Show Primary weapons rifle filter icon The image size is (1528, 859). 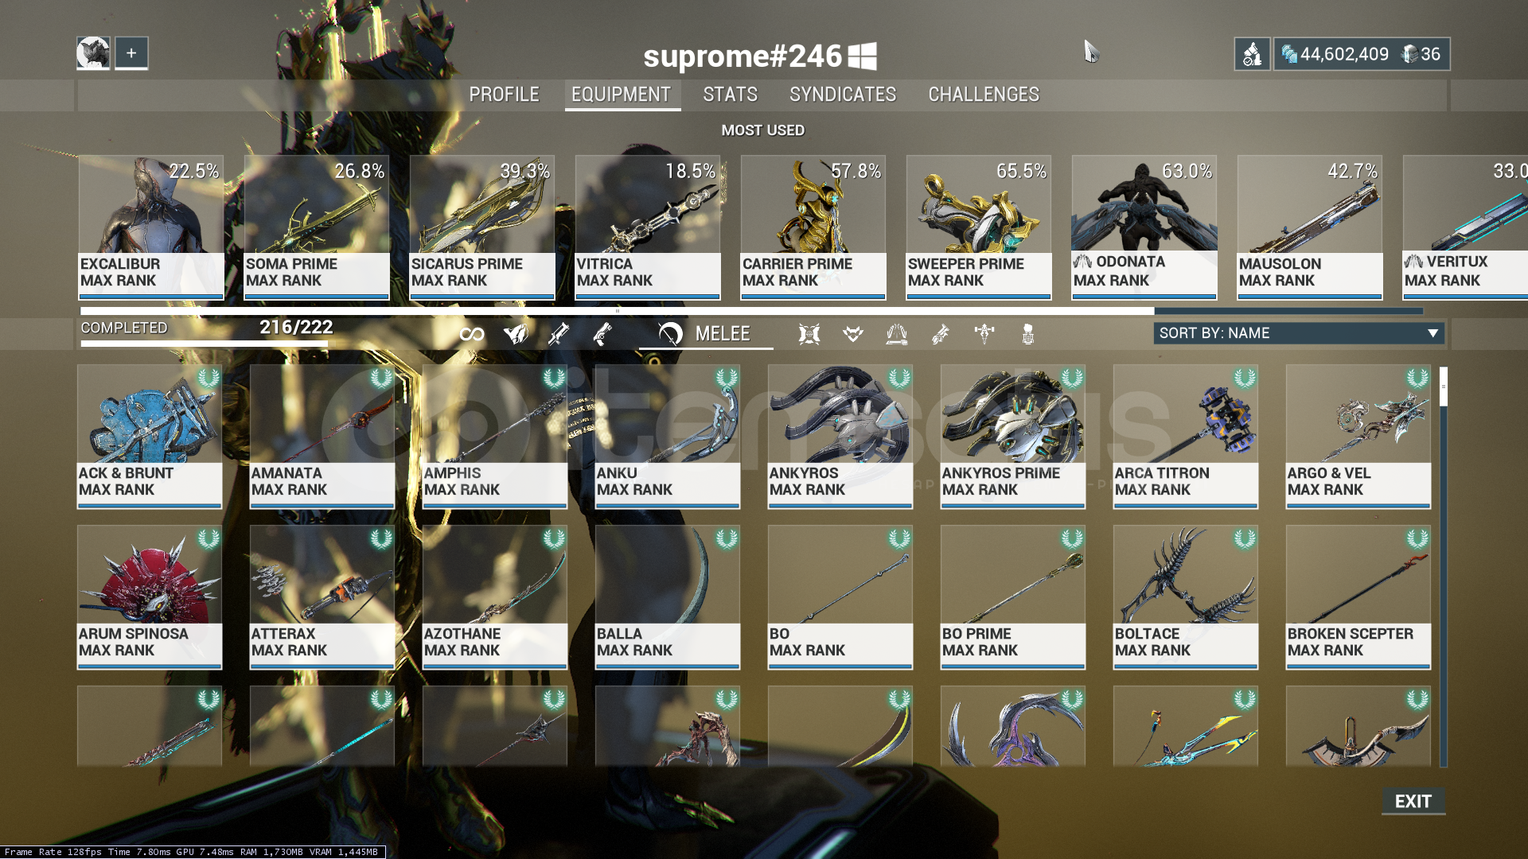559,334
